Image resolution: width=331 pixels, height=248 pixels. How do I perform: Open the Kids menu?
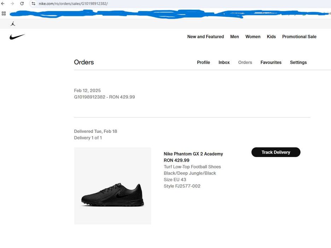271,36
